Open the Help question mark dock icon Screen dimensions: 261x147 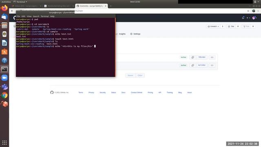pos(4,60)
